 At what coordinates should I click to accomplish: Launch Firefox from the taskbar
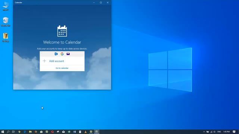(36, 132)
